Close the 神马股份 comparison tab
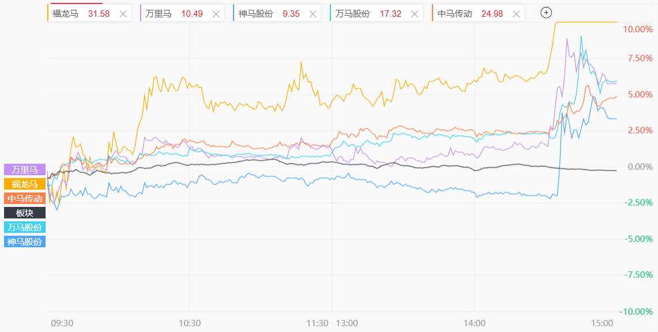The image size is (658, 332). 313,14
